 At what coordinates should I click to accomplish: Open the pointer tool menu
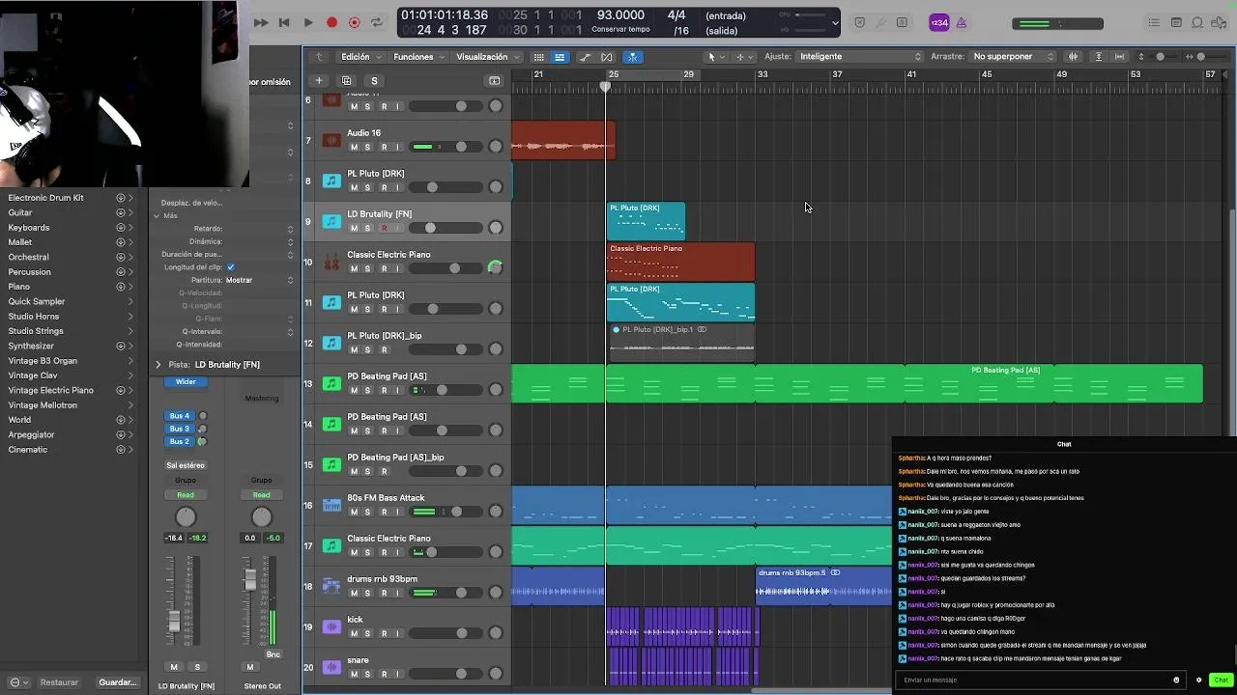pyautogui.click(x=715, y=57)
